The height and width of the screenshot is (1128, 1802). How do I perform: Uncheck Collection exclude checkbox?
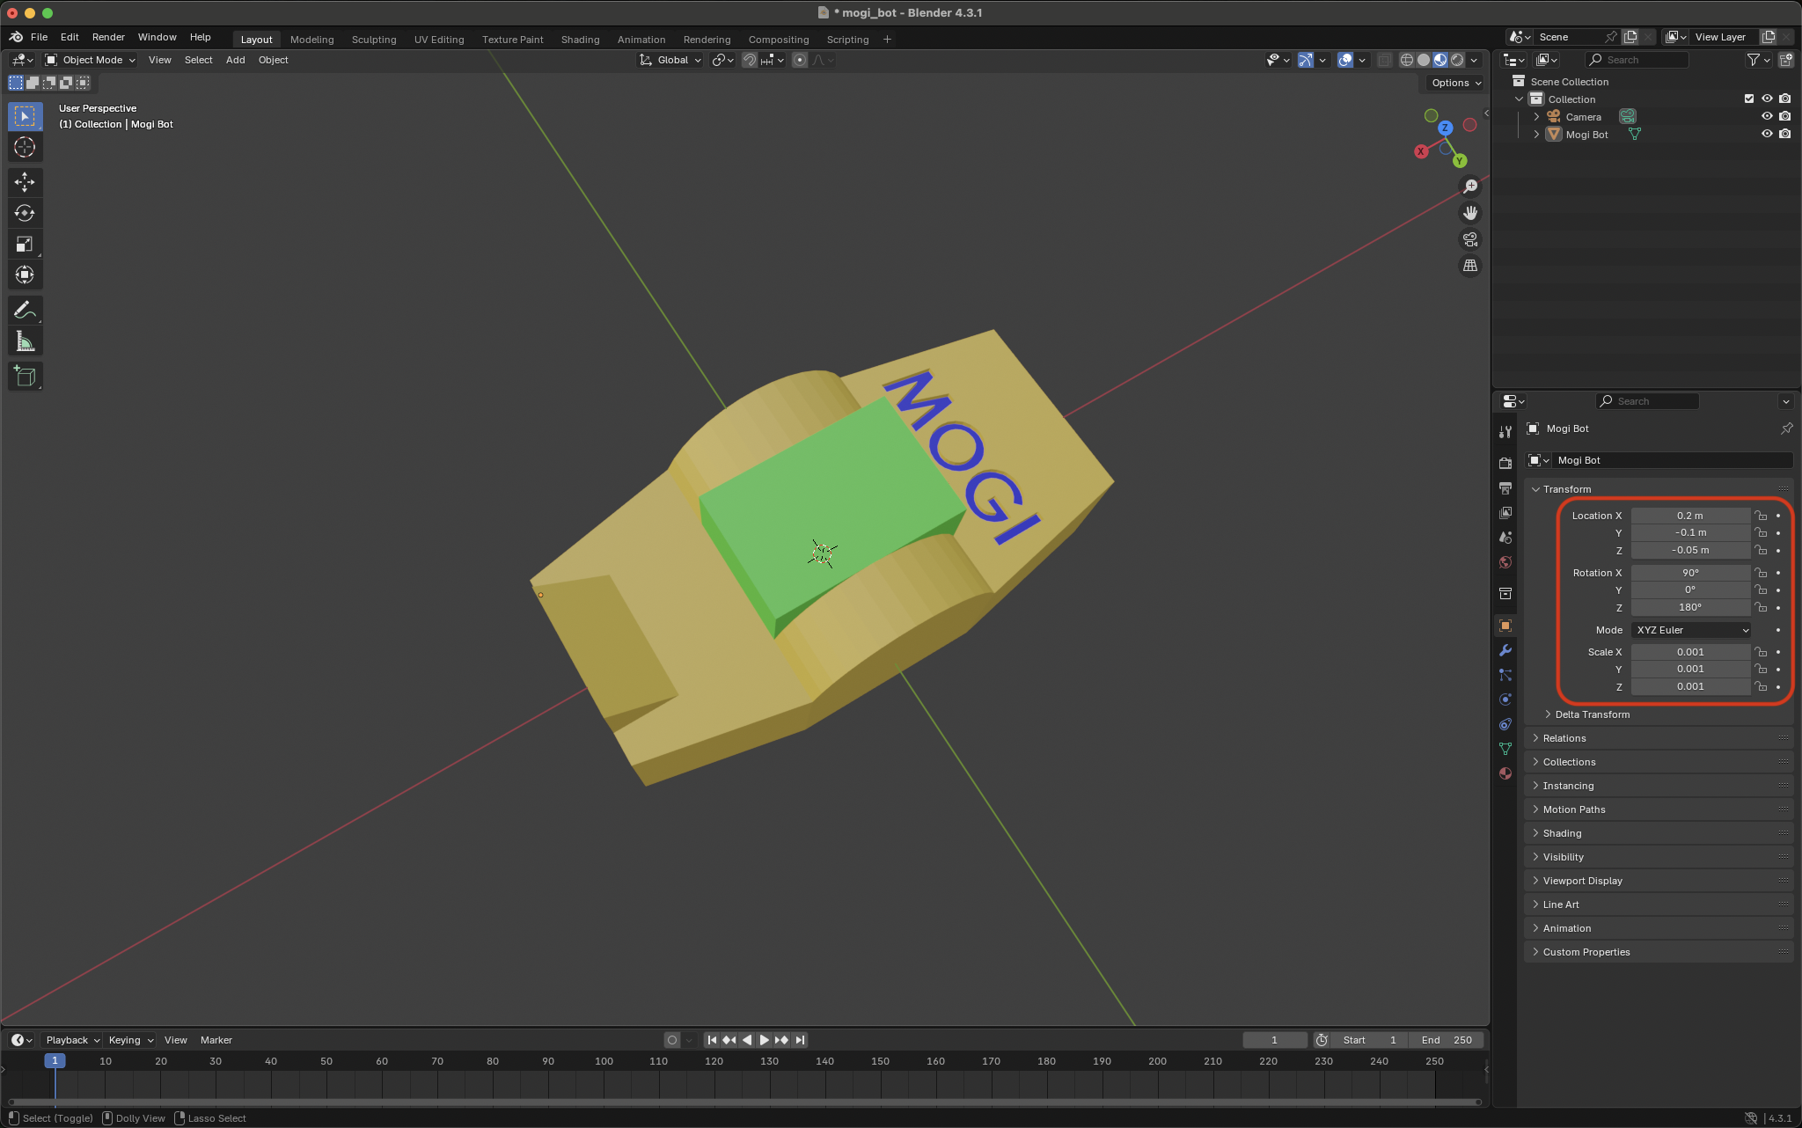tap(1748, 99)
